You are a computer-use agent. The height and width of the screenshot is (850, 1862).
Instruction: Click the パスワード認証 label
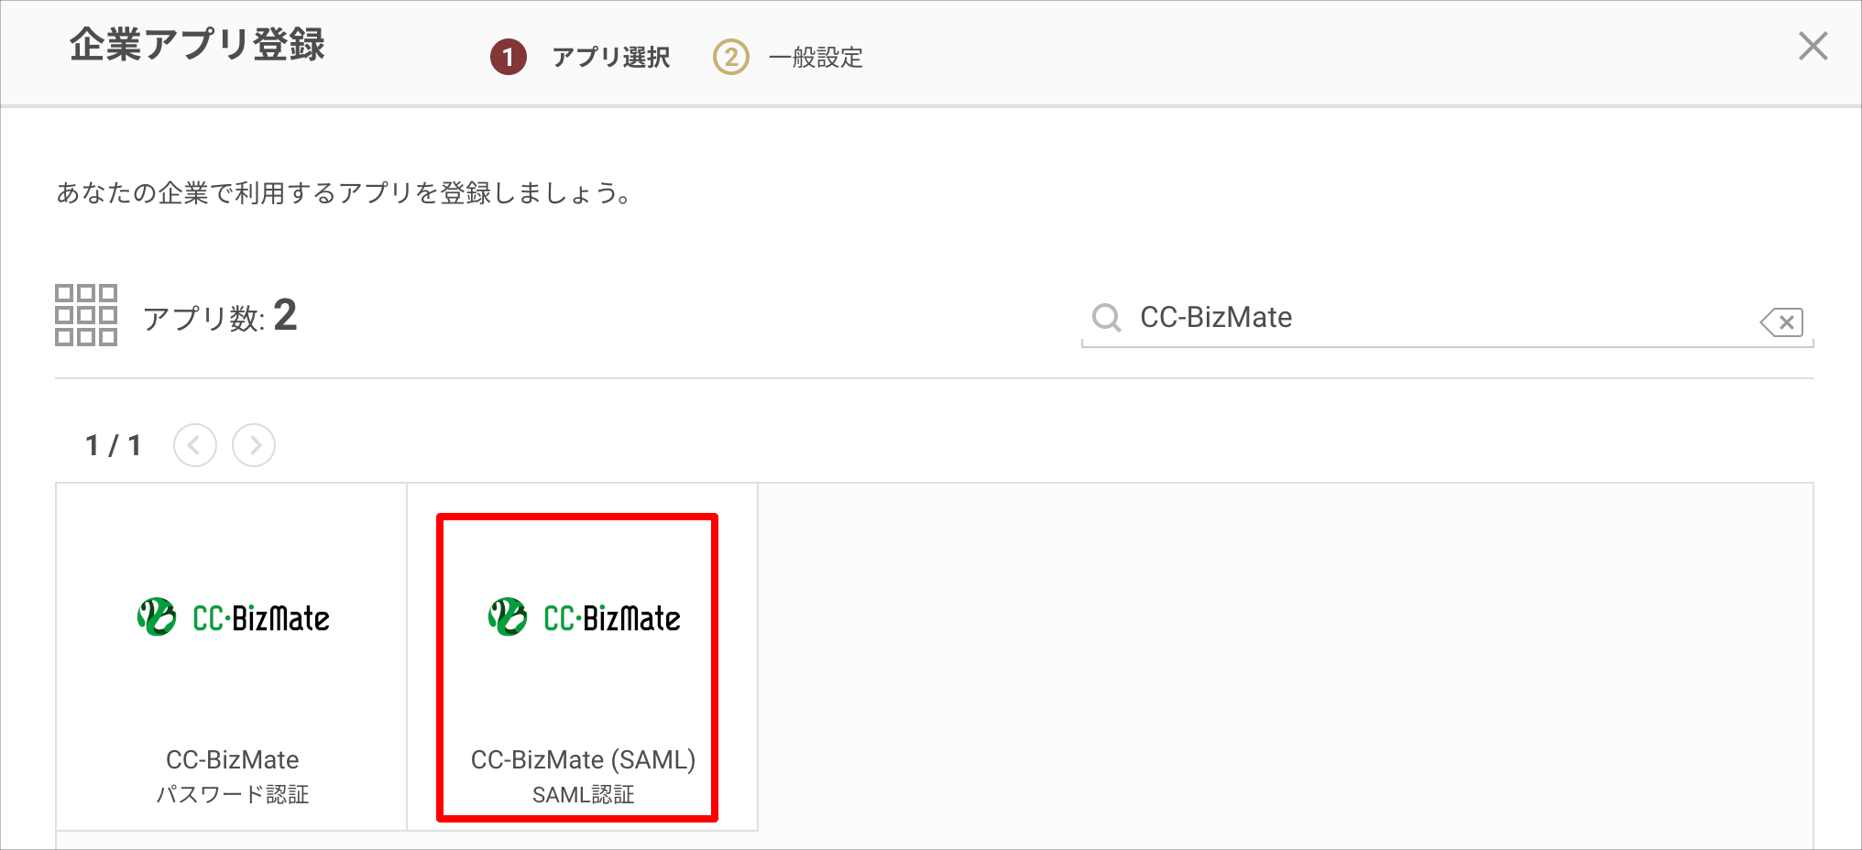click(231, 793)
